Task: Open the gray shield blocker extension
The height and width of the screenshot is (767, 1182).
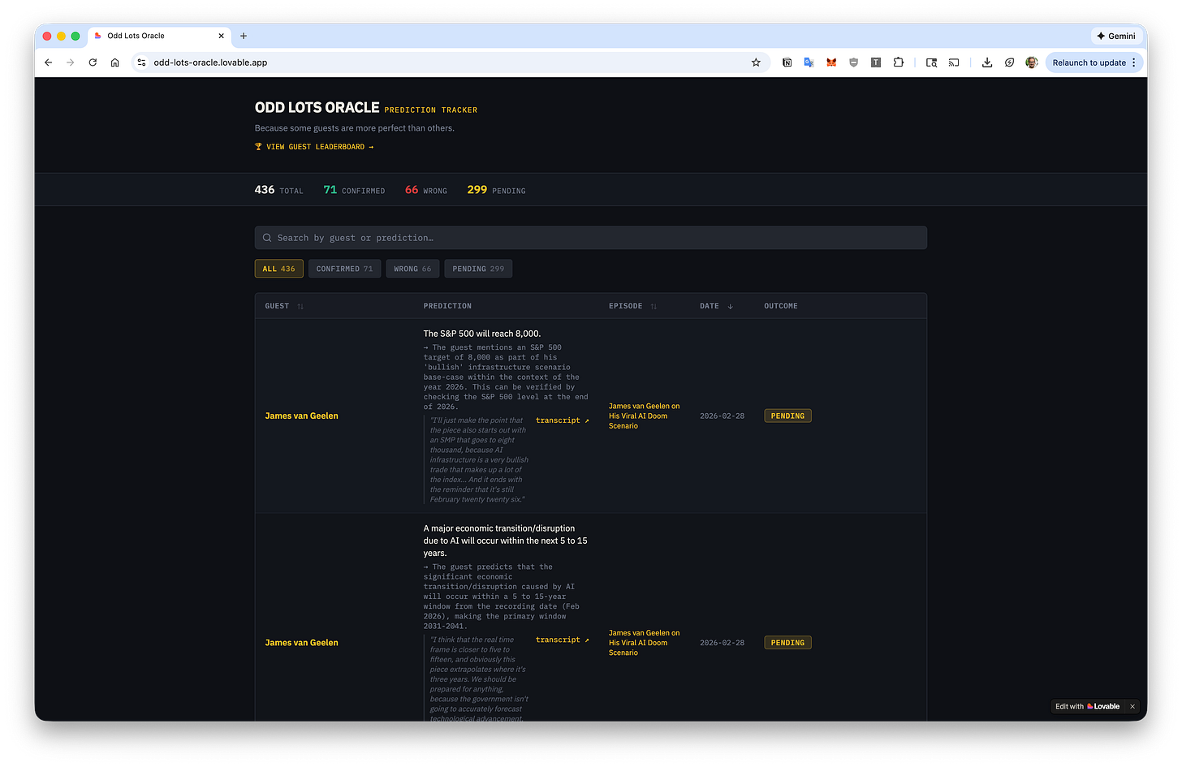Action: pos(853,62)
